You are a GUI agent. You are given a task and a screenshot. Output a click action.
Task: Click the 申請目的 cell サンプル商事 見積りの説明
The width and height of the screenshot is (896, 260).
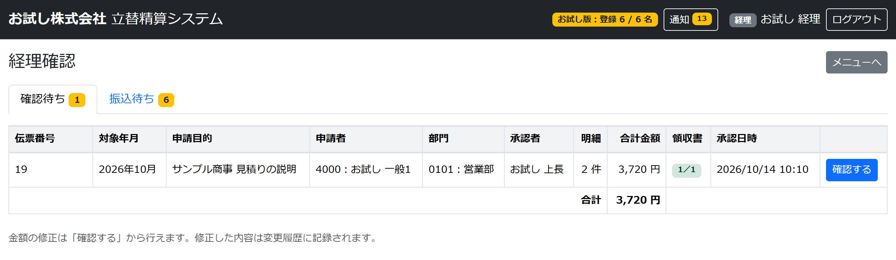234,170
